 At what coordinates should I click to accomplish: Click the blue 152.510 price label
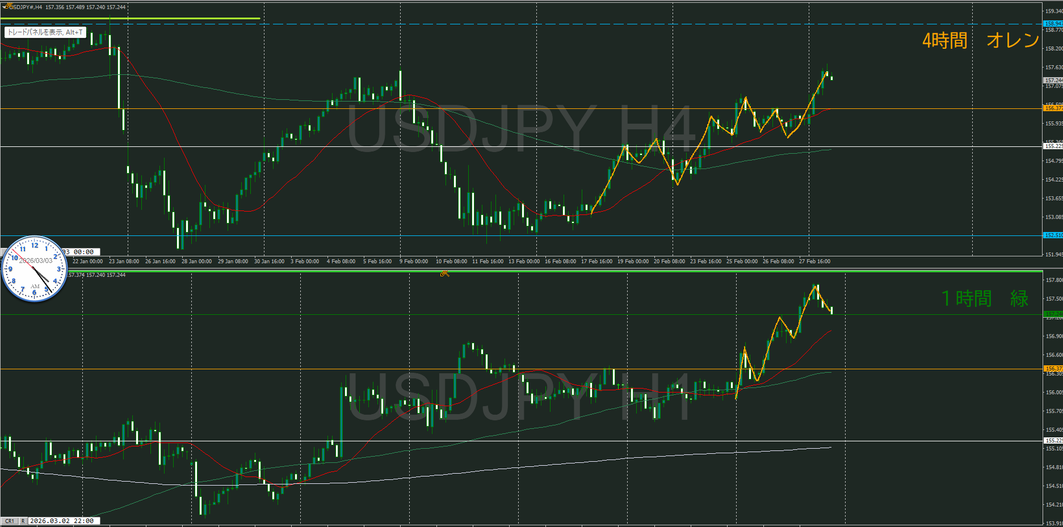(1053, 235)
